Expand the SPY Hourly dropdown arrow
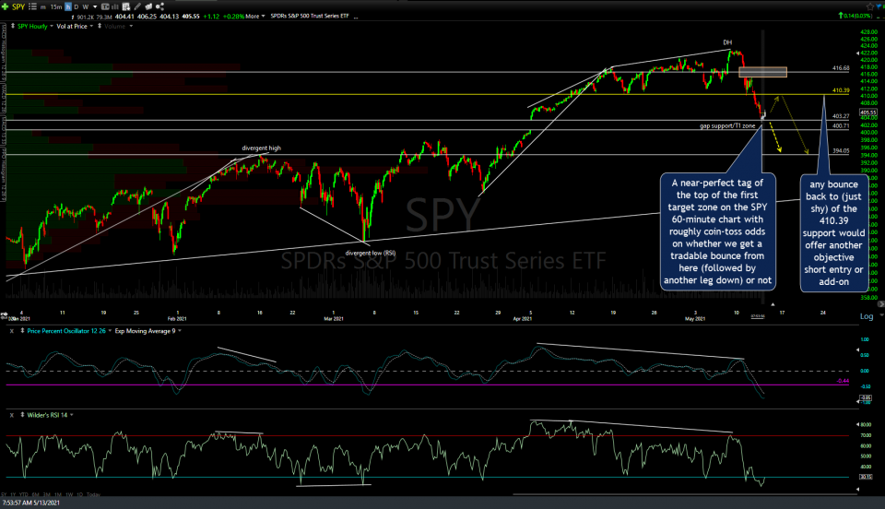The image size is (885, 509). coord(52,27)
